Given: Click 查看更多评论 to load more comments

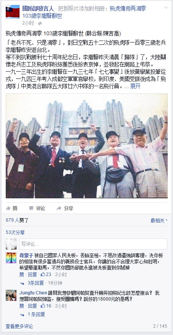Looking at the screenshot, I should click(19, 326).
